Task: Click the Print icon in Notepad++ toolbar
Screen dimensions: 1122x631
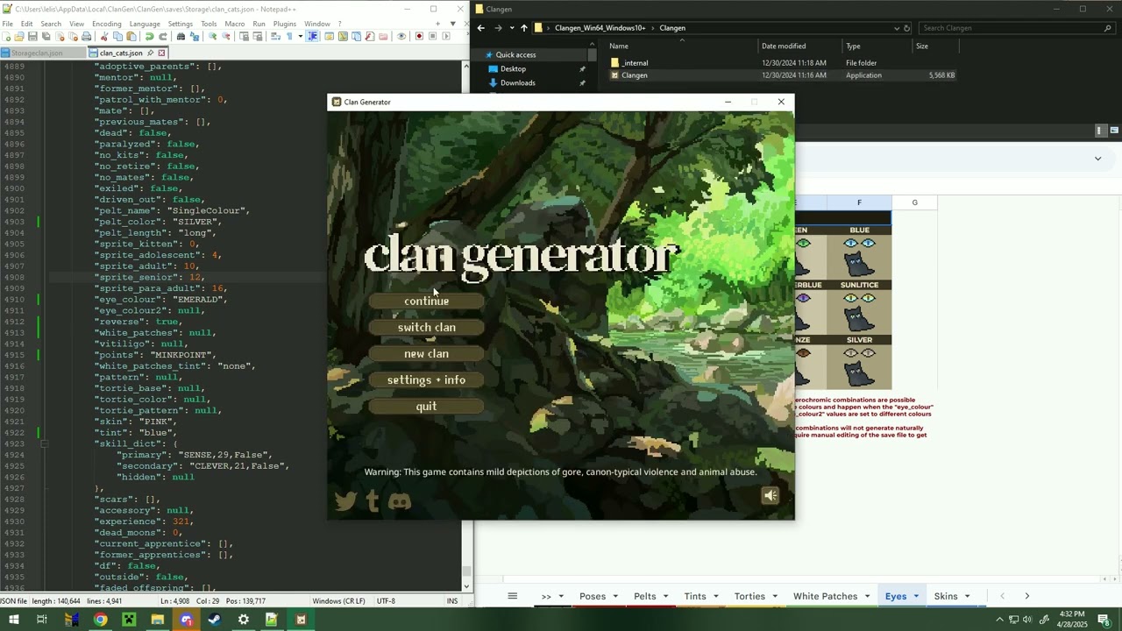Action: pyautogui.click(x=86, y=36)
